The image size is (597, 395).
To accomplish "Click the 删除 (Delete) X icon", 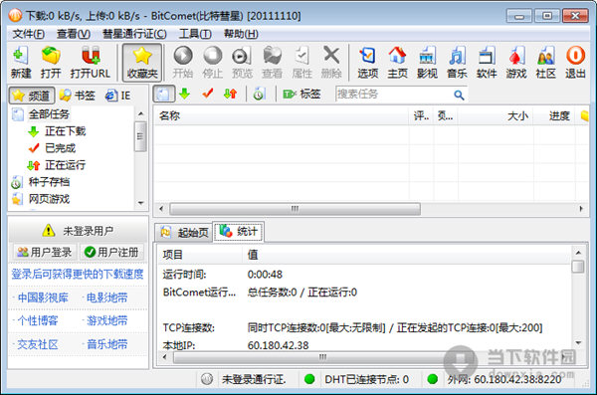I will point(331,62).
